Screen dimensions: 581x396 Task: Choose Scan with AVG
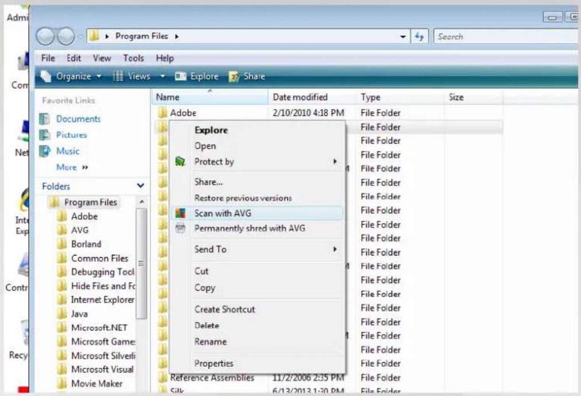[x=257, y=213]
